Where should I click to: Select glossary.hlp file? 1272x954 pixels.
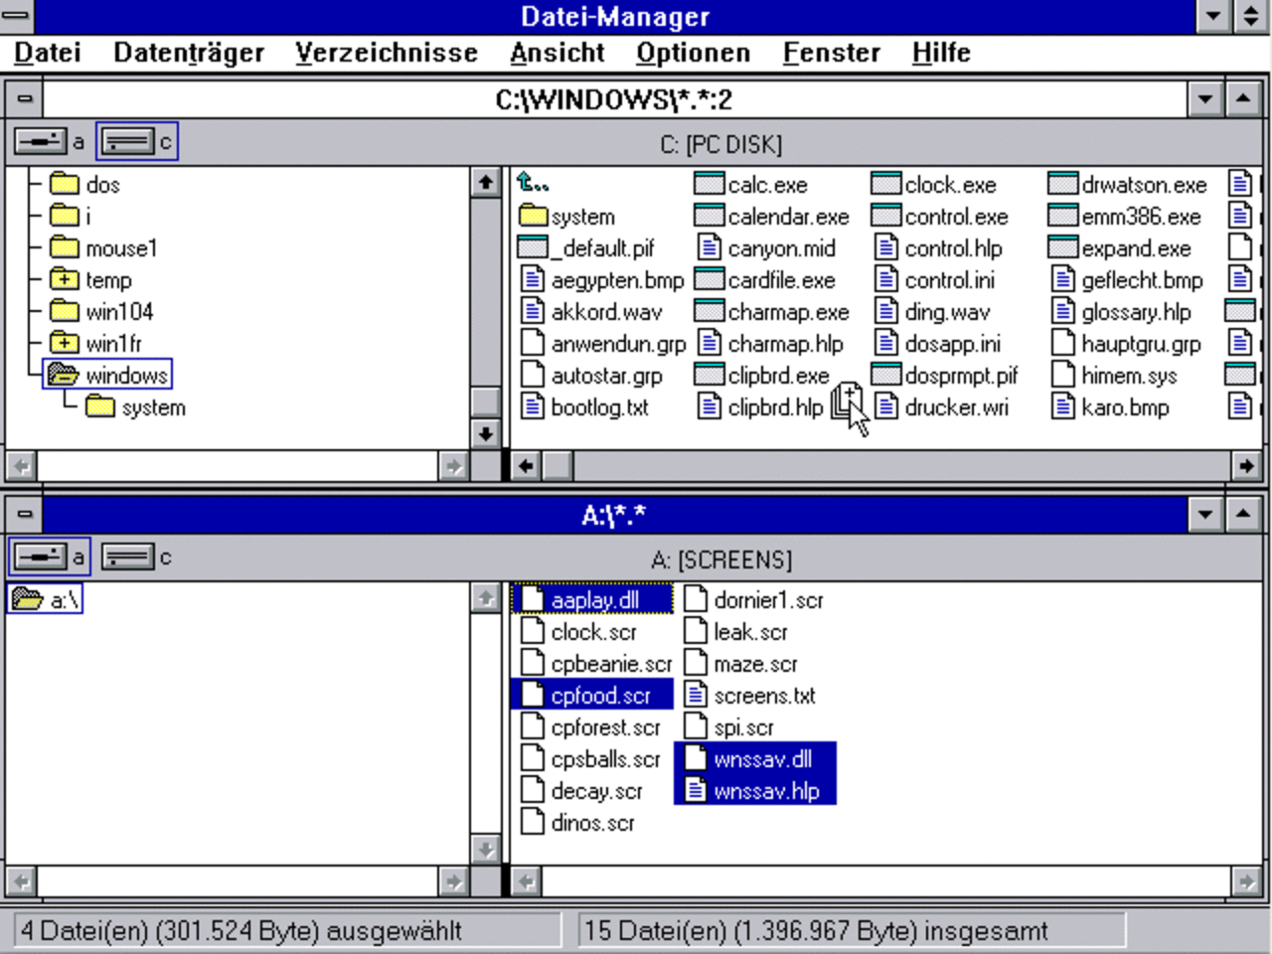click(x=1122, y=311)
